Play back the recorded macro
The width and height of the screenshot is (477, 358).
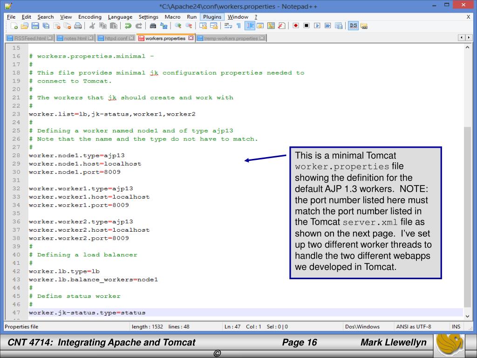pos(317,26)
